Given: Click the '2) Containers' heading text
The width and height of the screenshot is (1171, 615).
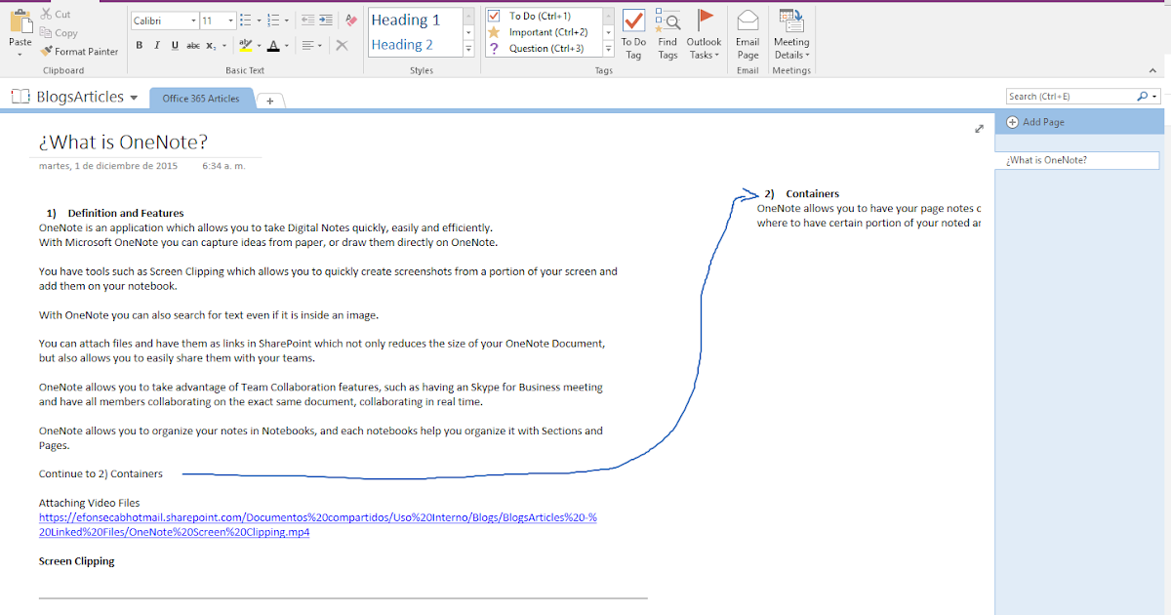Looking at the screenshot, I should tap(801, 193).
